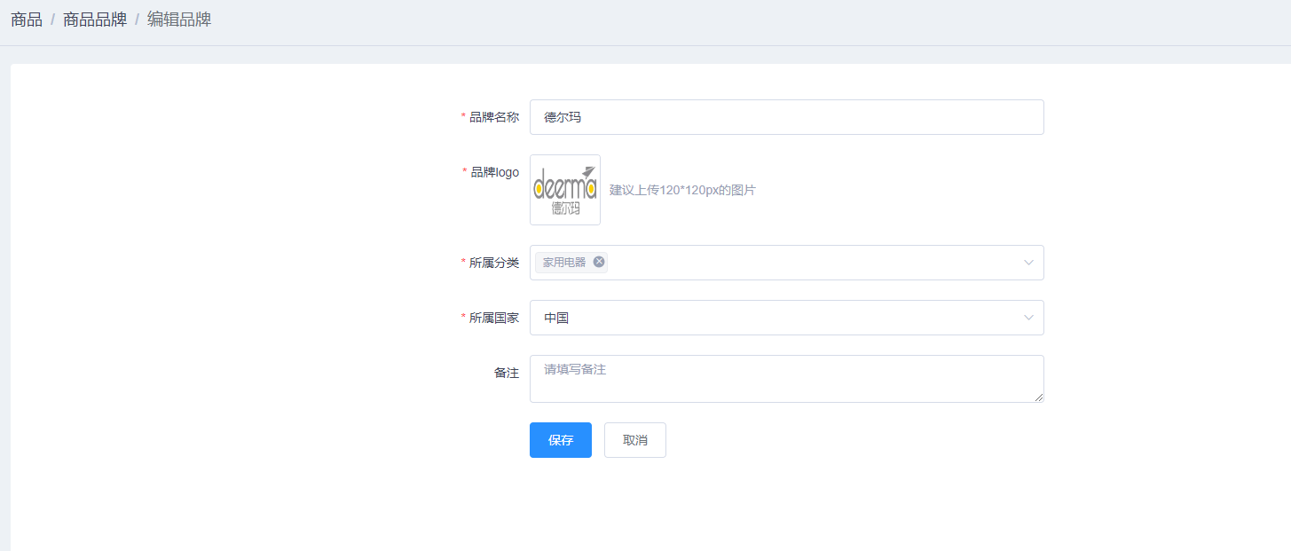Viewport: 1291px width, 551px height.
Task: Focus the 品牌名称 input with 德尔玛
Action: click(x=786, y=117)
